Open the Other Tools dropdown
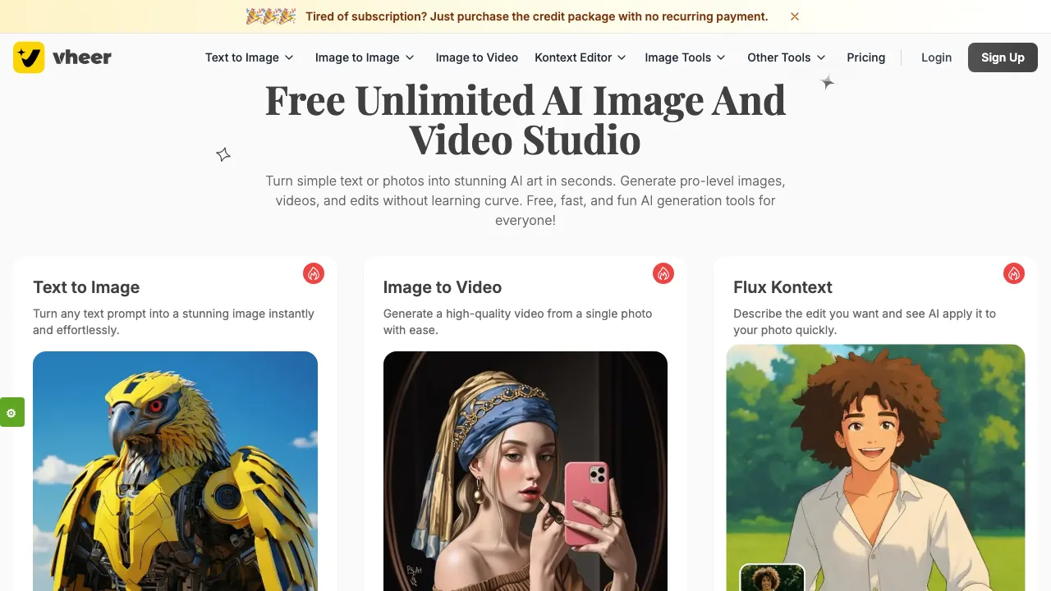Screen dimensions: 1051x591 787,57
